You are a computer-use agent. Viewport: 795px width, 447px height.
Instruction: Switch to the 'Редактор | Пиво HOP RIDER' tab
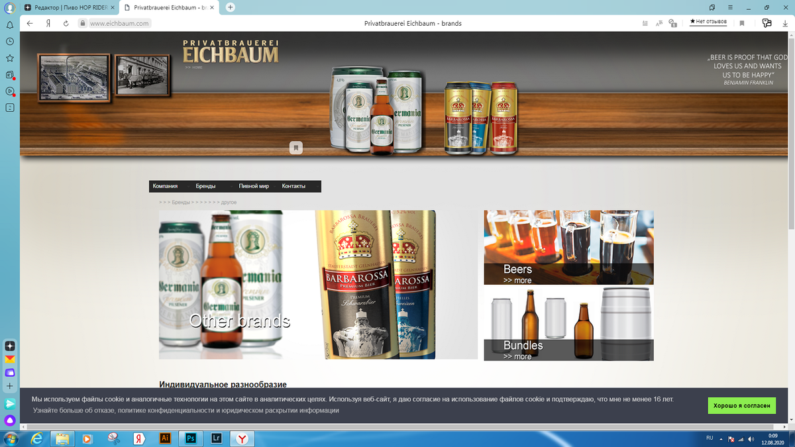[x=69, y=7]
